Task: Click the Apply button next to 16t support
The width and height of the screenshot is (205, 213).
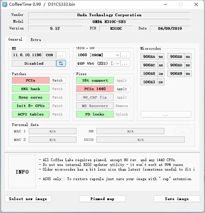Action: click(x=122, y=80)
